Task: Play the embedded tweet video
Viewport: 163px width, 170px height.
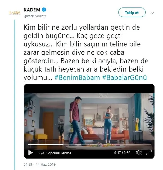Action: click(x=30, y=153)
